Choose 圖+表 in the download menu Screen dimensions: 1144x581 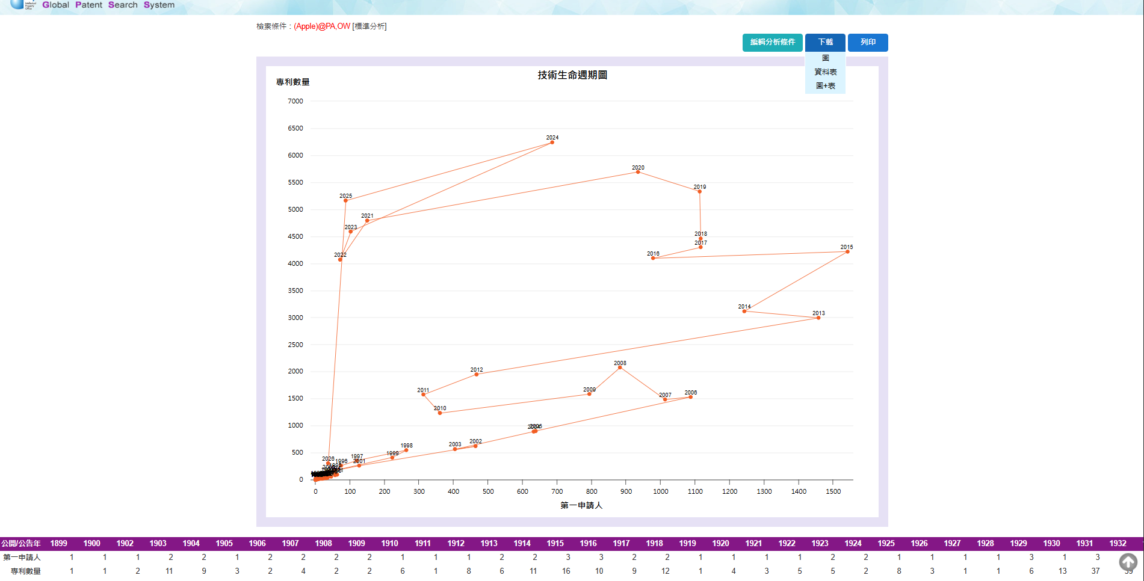coord(825,86)
